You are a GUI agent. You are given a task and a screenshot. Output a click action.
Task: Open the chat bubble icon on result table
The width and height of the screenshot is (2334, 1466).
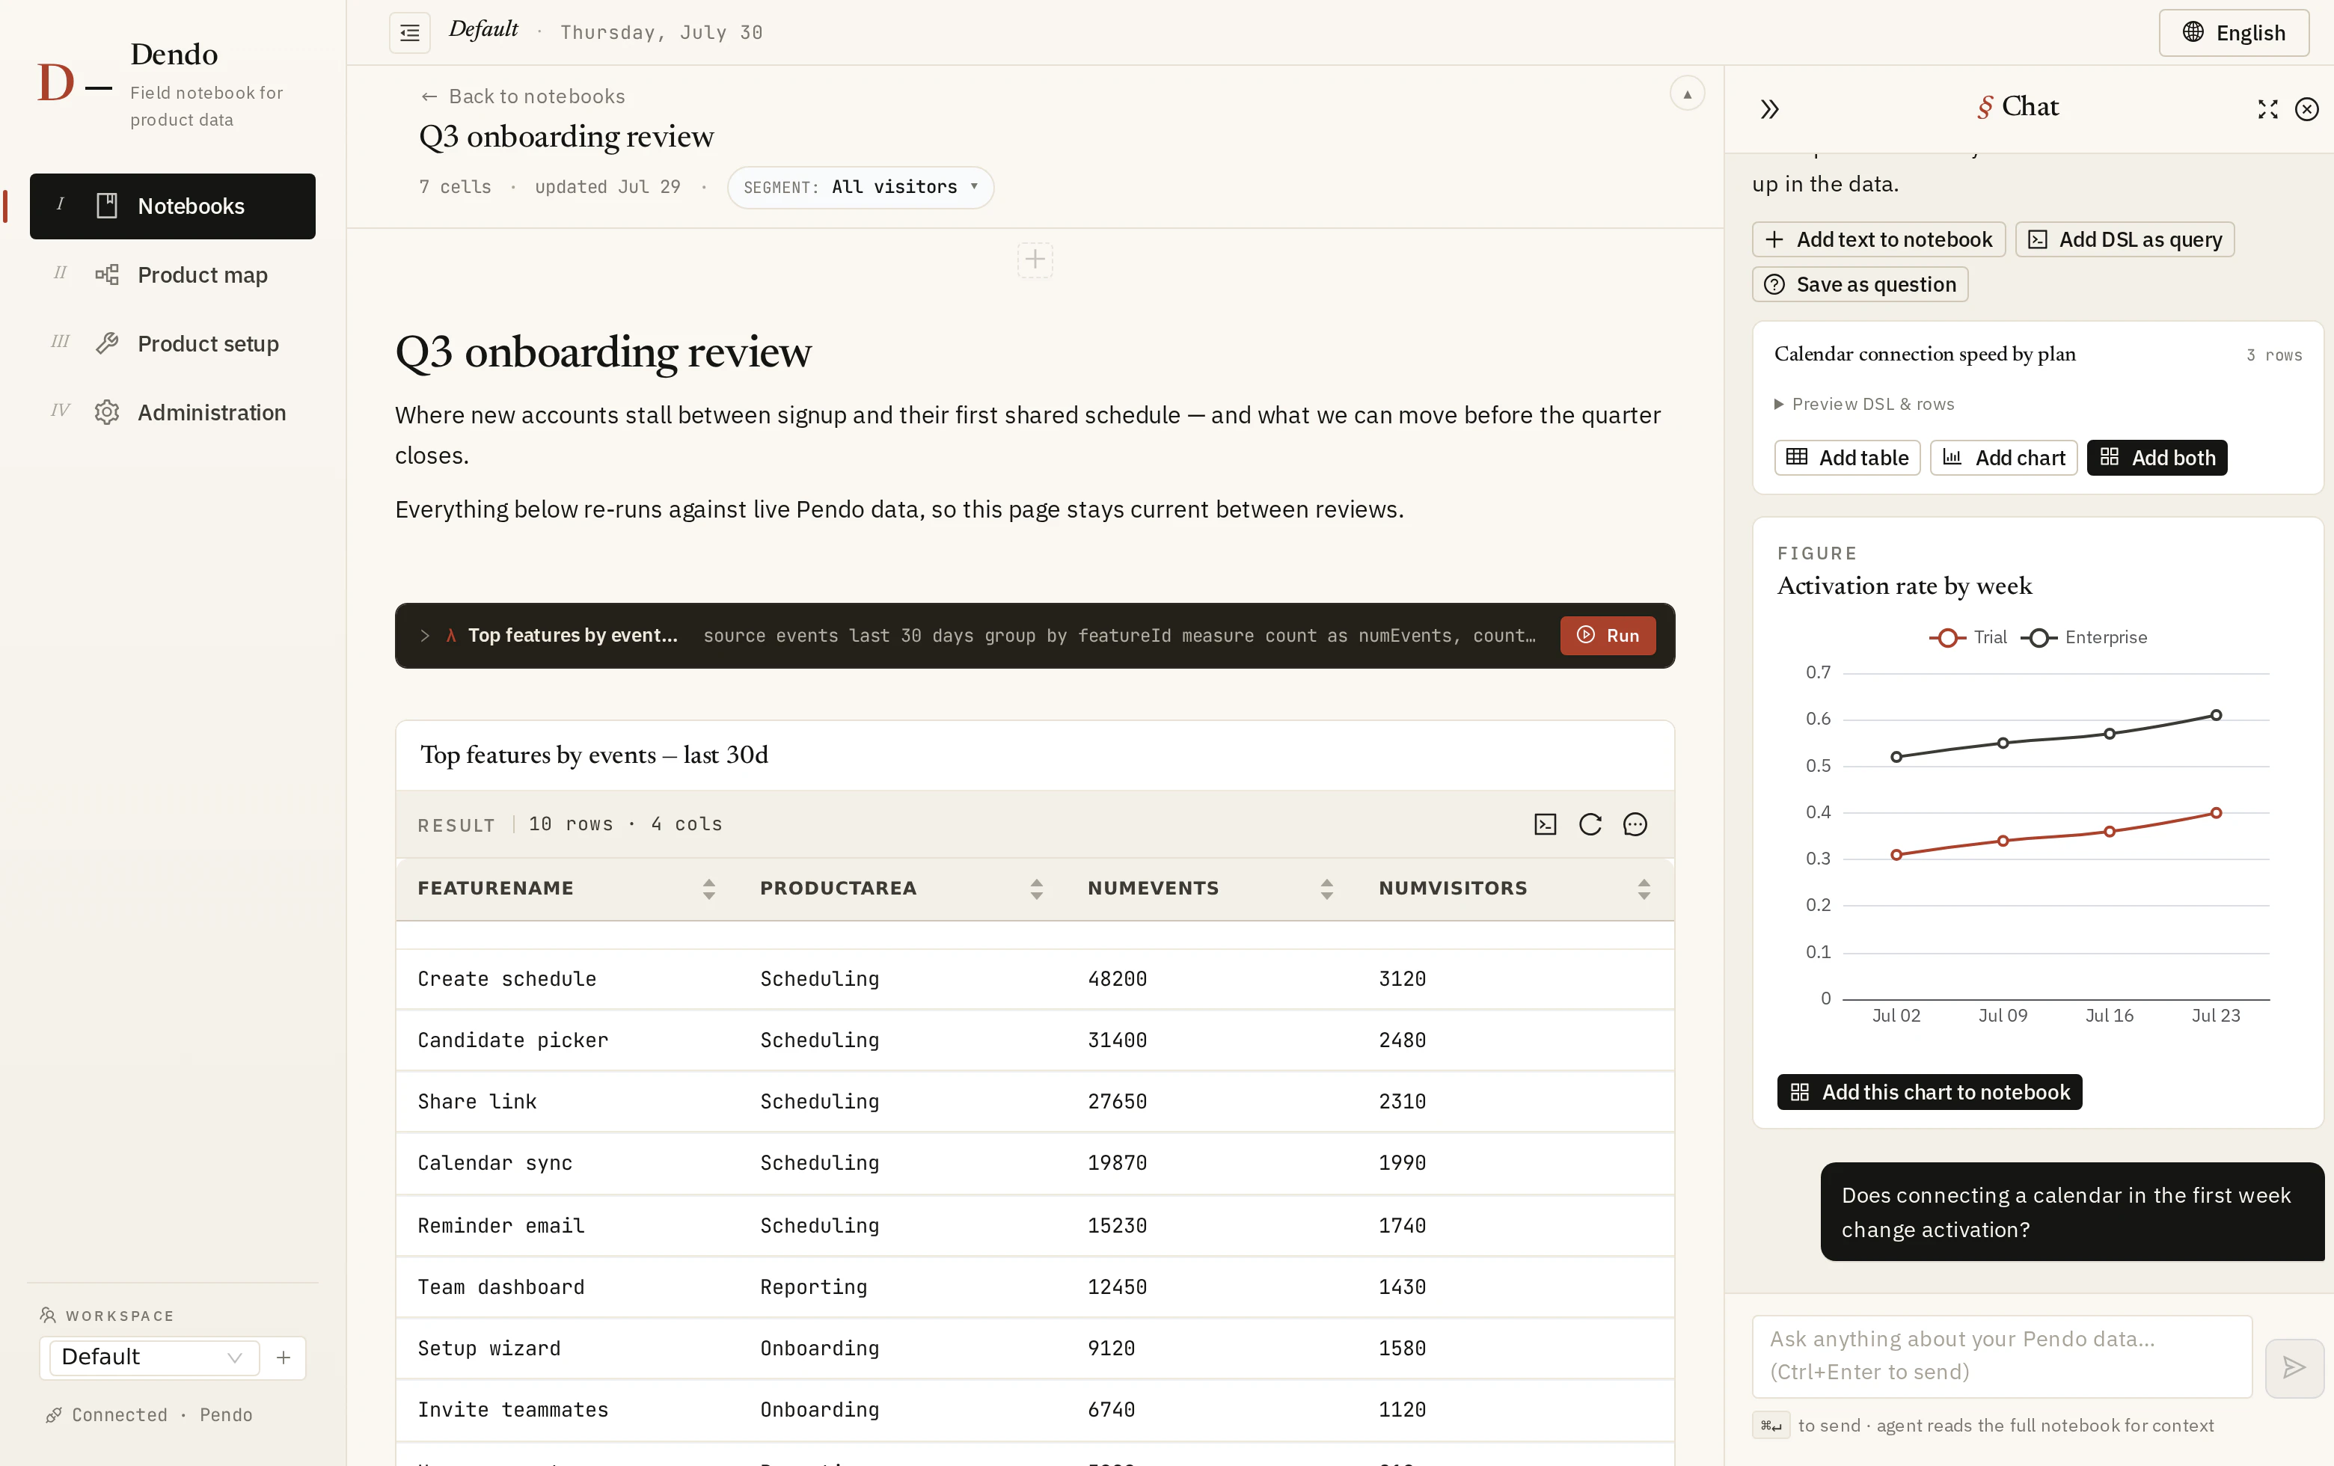click(x=1635, y=824)
